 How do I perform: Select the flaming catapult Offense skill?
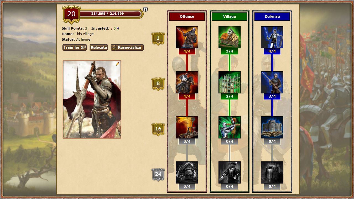point(187,127)
